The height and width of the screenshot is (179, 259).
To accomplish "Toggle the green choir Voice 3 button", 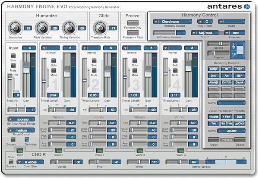I will [x=140, y=150].
